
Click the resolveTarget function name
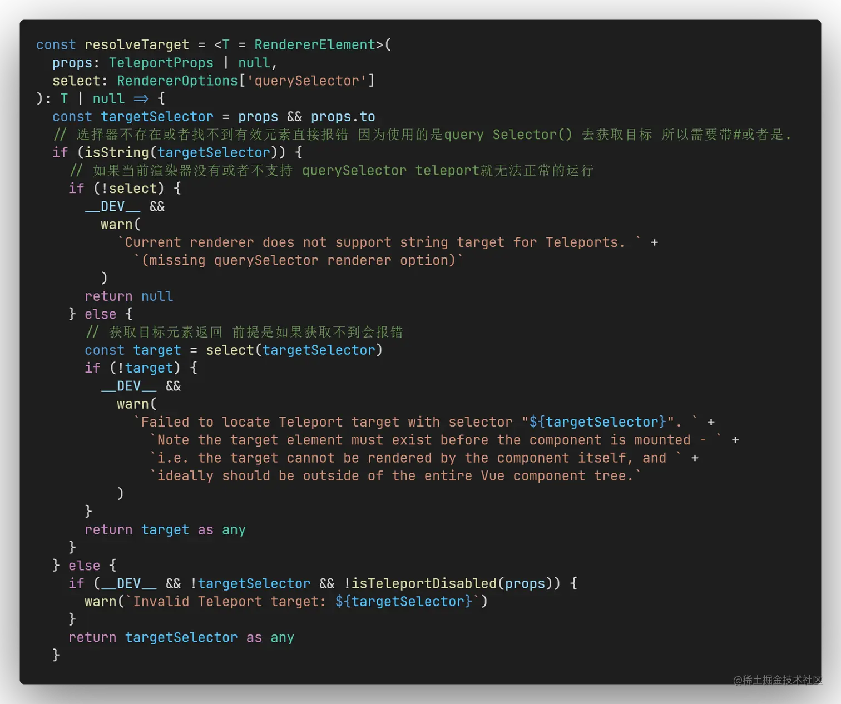pyautogui.click(x=136, y=44)
